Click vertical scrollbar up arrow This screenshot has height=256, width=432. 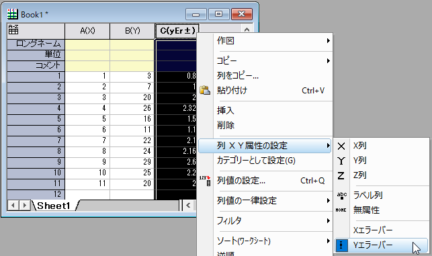pos(247,30)
